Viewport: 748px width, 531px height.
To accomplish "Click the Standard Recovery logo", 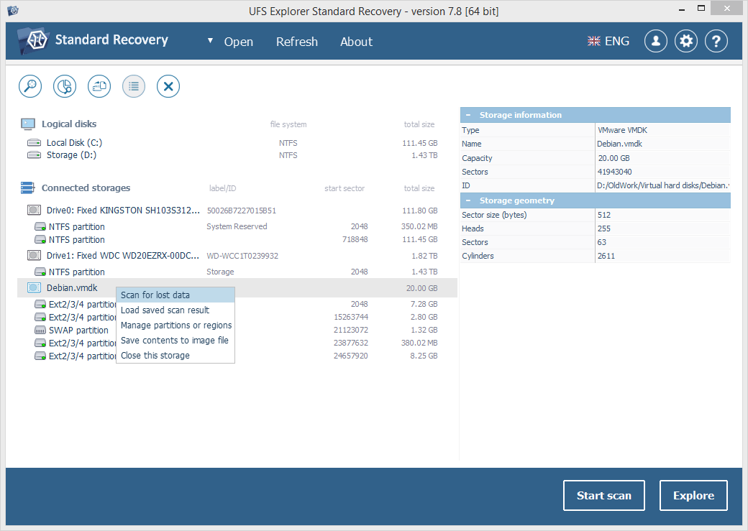I will 93,40.
